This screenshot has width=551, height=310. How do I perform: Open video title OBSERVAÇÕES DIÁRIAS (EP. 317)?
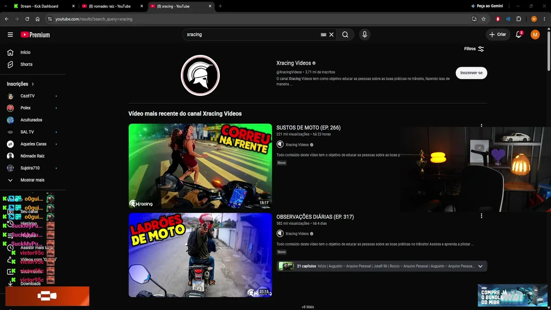315,217
